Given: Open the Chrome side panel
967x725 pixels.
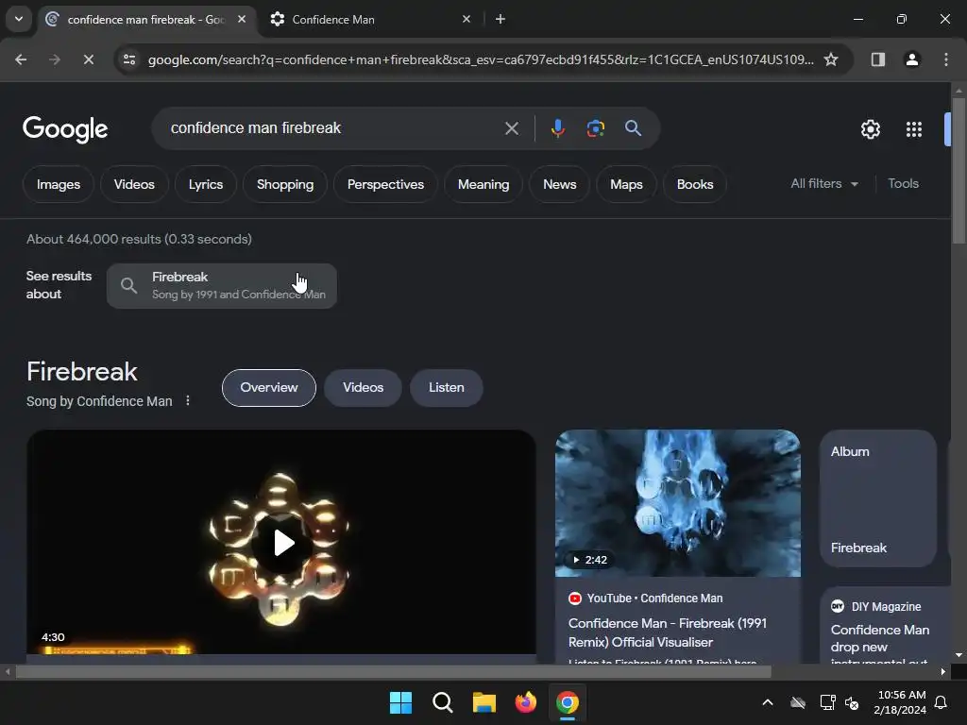Looking at the screenshot, I should pos(877,59).
